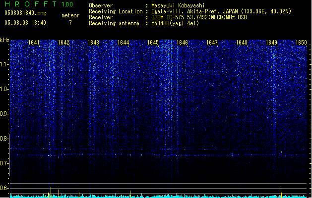Click the 0.6 kHz frequency label
The height and width of the screenshot is (198, 312).
point(4,188)
